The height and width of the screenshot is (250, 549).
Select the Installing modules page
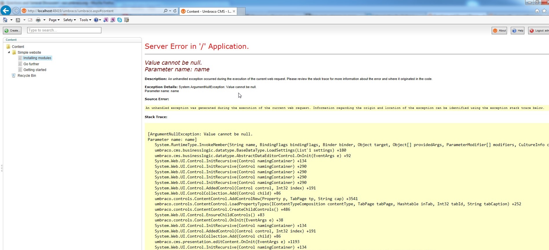37,58
